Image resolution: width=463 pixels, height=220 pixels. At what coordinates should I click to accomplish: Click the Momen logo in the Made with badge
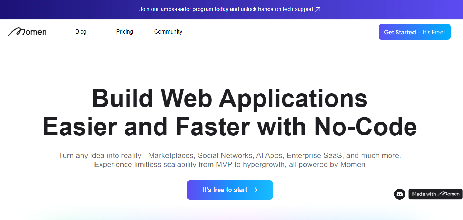coord(448,194)
